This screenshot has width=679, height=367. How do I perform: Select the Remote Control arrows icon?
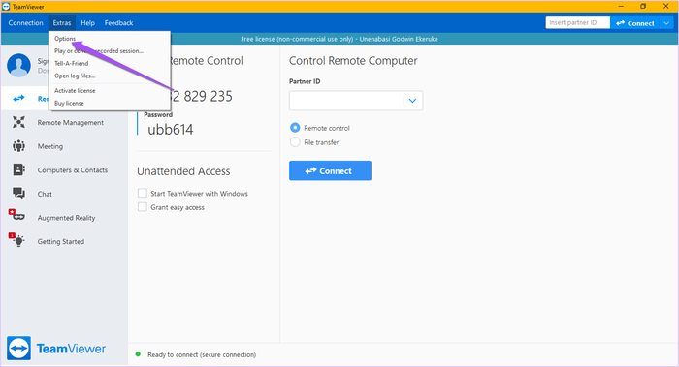click(18, 99)
